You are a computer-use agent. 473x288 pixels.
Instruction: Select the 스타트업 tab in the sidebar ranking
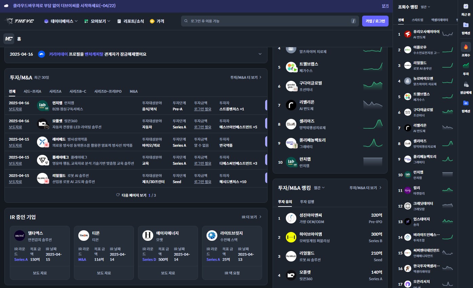(x=417, y=20)
